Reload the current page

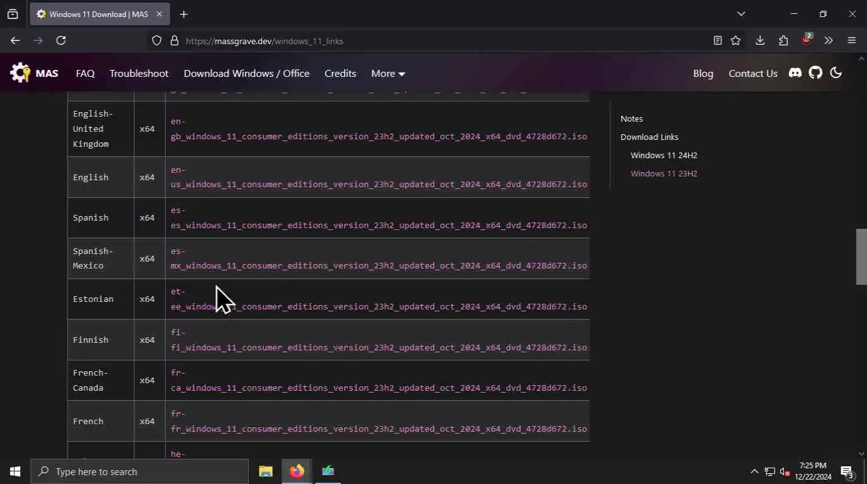point(60,40)
